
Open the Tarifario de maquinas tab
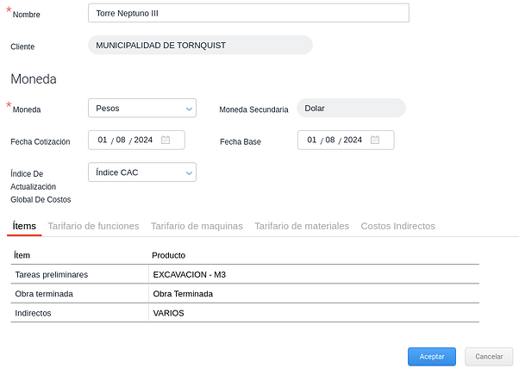click(x=197, y=226)
